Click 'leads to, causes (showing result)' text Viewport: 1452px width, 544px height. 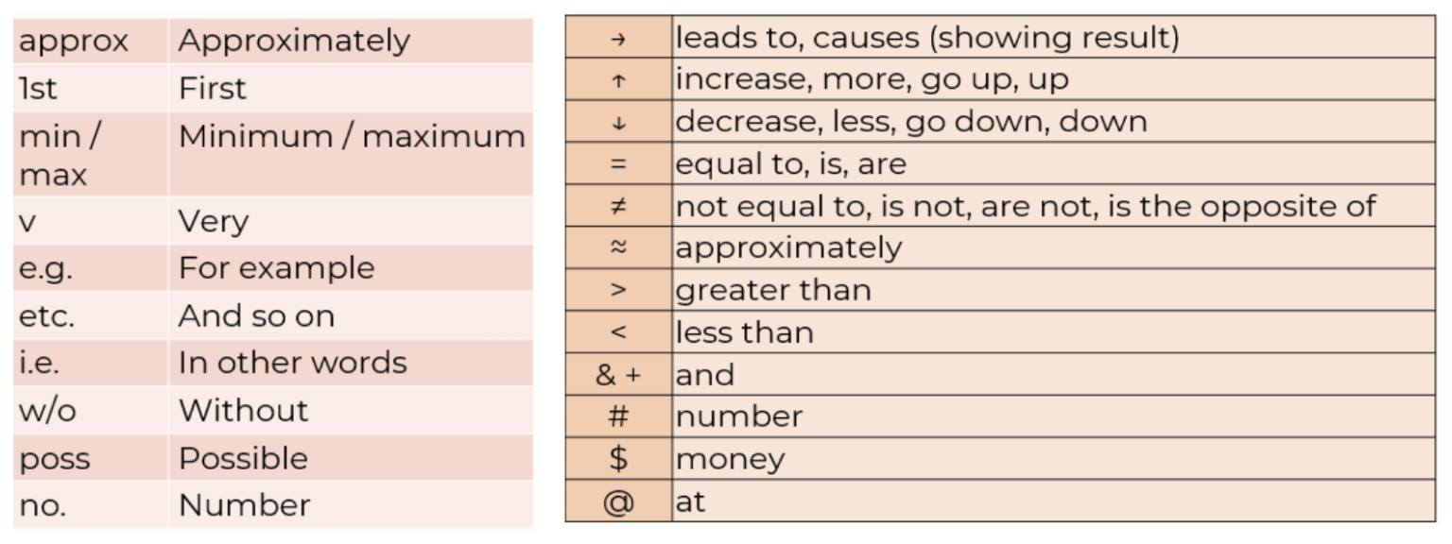click(x=926, y=38)
